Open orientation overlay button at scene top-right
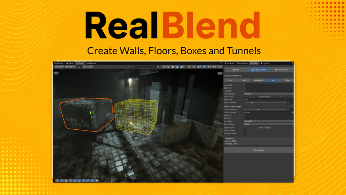The width and height of the screenshot is (346, 195). (x=220, y=73)
